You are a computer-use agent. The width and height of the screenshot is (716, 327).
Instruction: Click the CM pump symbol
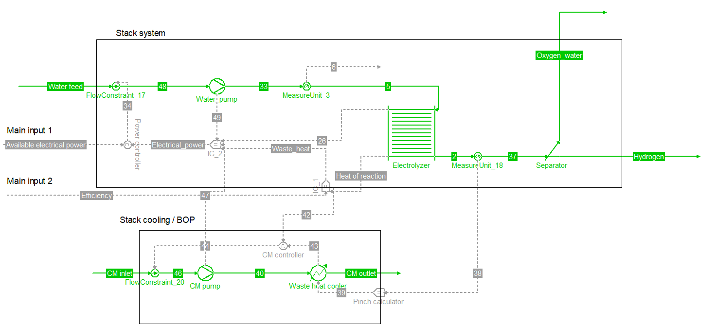(205, 273)
